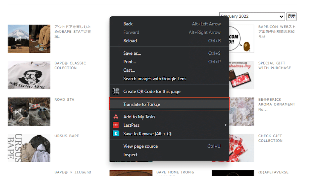Open the BAPE.COM WEBストア notice link

tap(277, 31)
